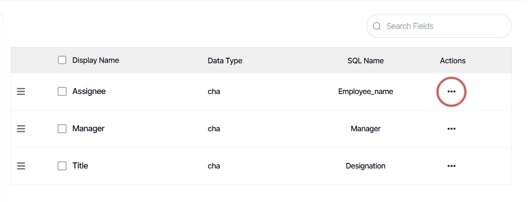Click the Actions column header
This screenshot has width=528, height=202.
coord(453,61)
